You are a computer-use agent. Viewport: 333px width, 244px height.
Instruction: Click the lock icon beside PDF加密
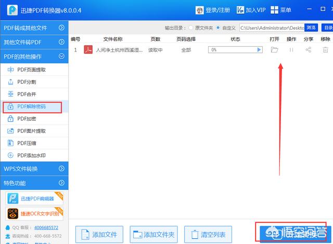[10, 119]
